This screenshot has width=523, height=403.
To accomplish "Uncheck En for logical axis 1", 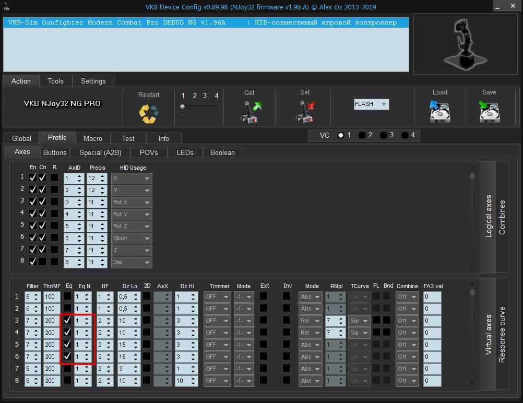I will pyautogui.click(x=33, y=177).
